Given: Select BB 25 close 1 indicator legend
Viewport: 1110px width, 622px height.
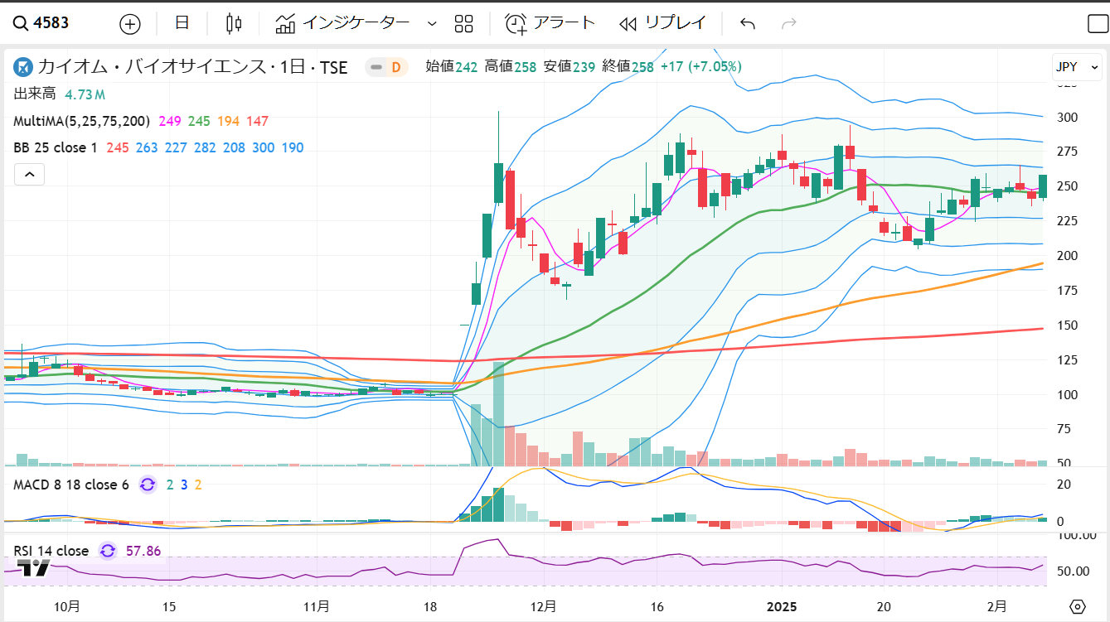Looking at the screenshot, I should tap(55, 147).
